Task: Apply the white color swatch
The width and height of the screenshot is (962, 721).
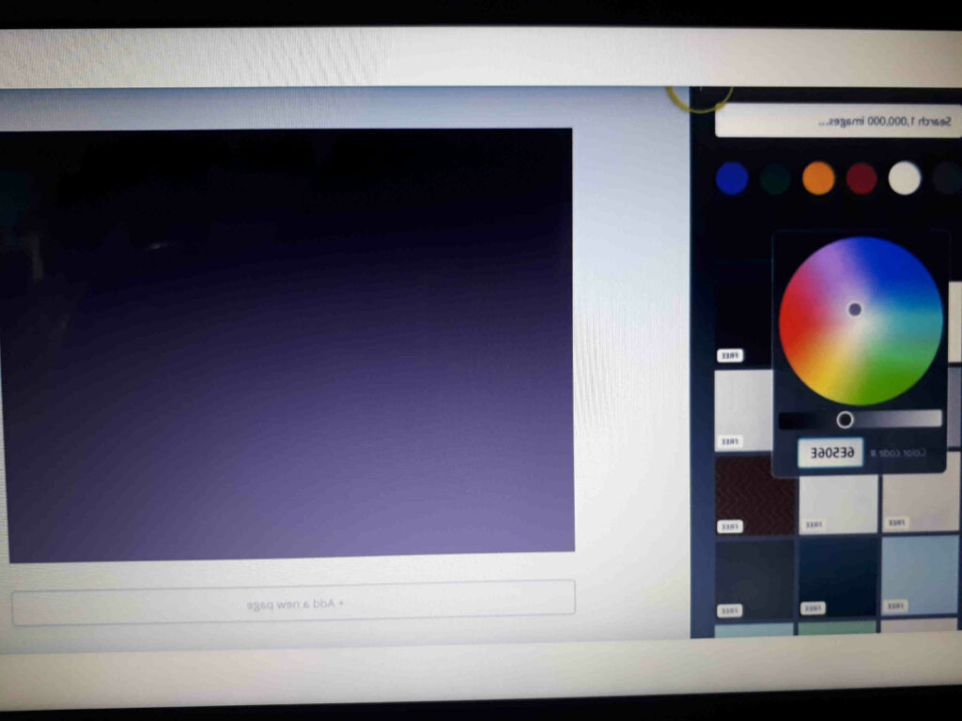Action: [905, 178]
